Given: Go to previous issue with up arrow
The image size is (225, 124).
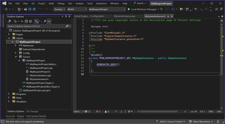Looking at the screenshot, I should point(116,111).
